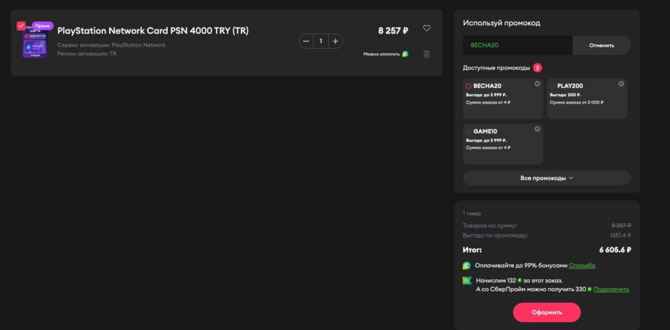The width and height of the screenshot is (670, 330).
Task: Click the Оформить checkout button
Action: point(546,312)
